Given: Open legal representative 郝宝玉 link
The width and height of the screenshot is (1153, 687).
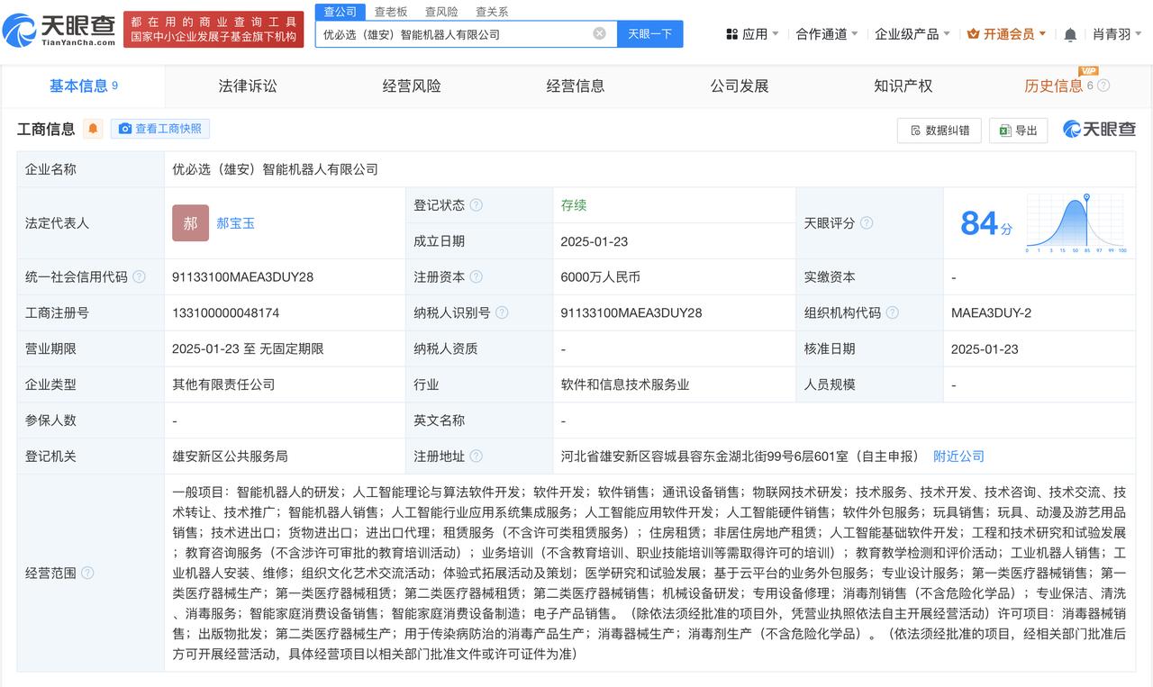Looking at the screenshot, I should tap(235, 223).
